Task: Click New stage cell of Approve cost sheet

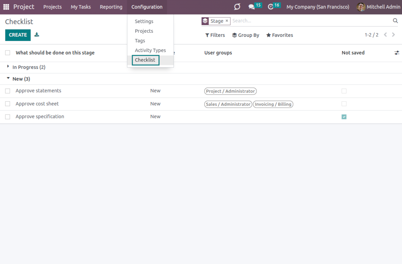Action: (155, 104)
